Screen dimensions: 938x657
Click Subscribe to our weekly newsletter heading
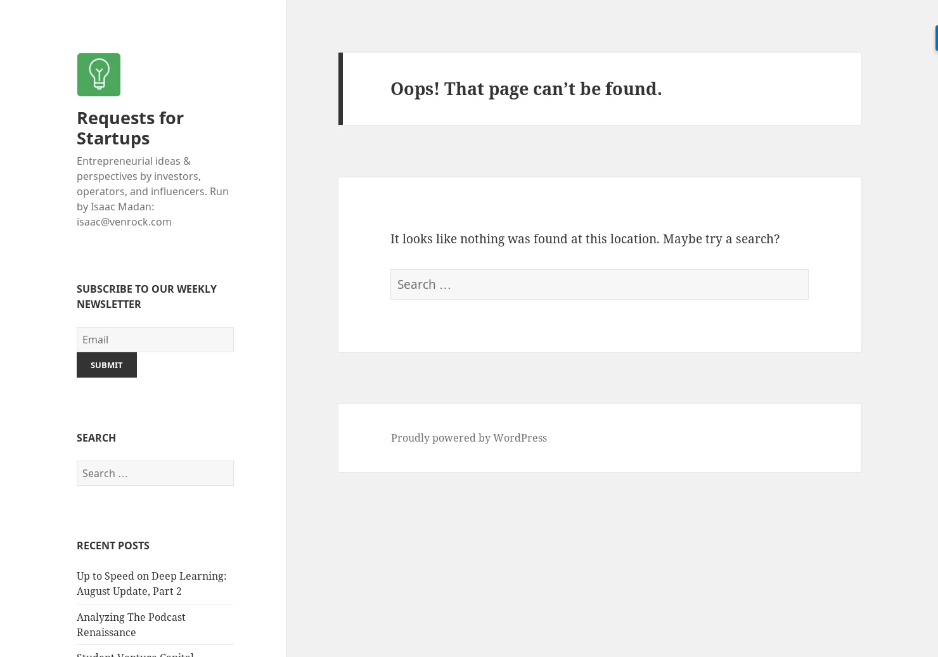[x=146, y=296]
